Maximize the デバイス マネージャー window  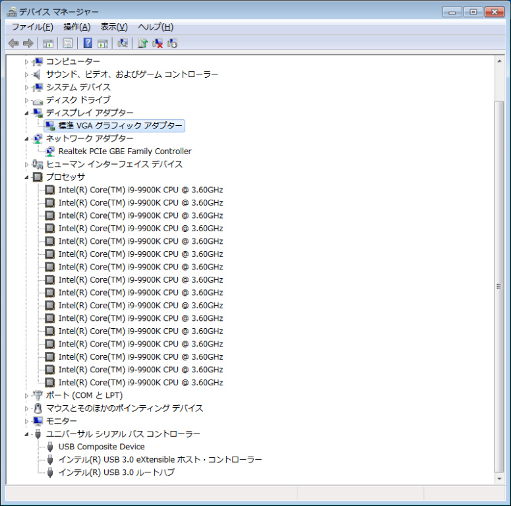(473, 12)
